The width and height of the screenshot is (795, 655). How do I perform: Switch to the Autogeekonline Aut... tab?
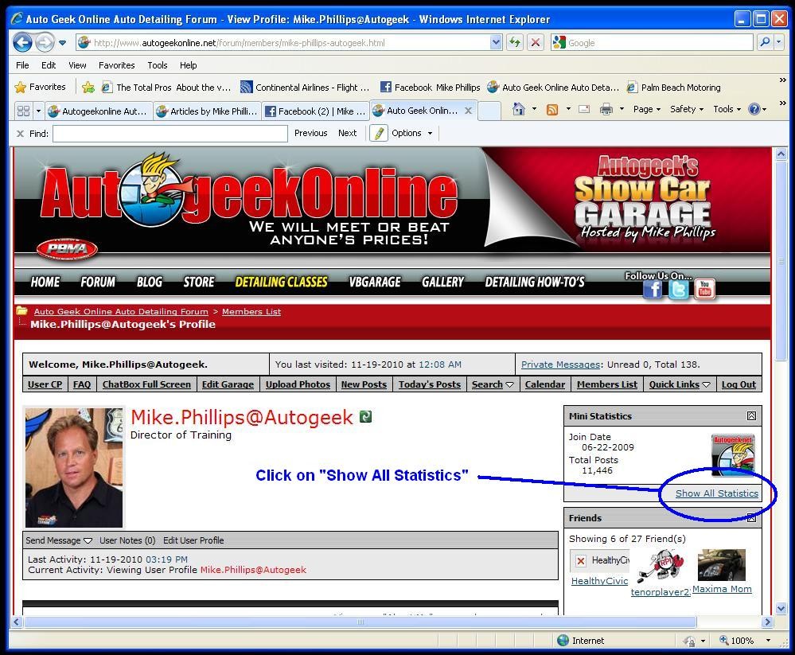tap(99, 111)
